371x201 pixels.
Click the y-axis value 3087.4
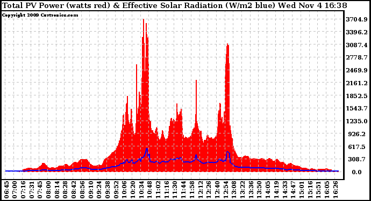357,45
